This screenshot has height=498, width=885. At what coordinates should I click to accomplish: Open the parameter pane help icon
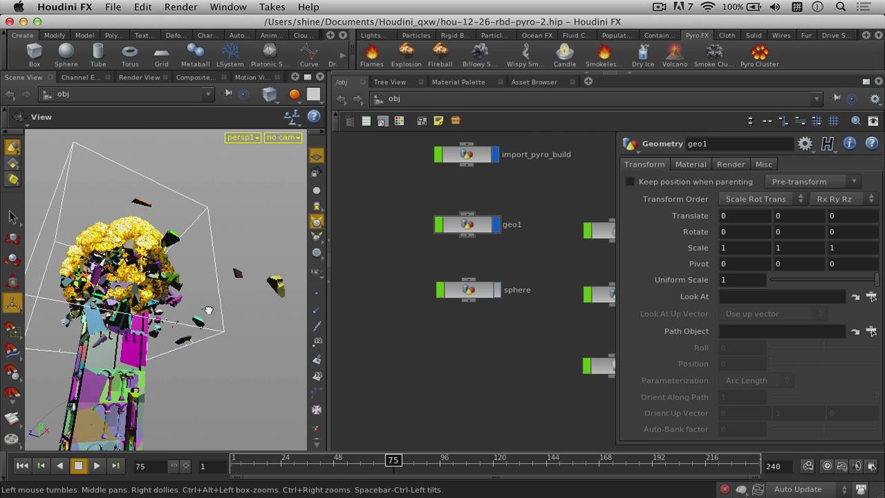pos(872,143)
